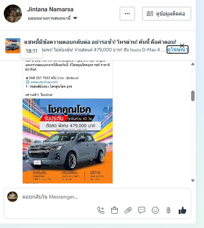Click the ad thumbnail in banner
The image size is (204, 228).
coord(13,46)
